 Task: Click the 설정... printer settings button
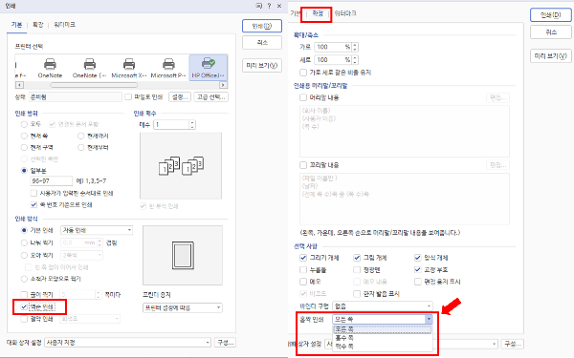coord(180,96)
